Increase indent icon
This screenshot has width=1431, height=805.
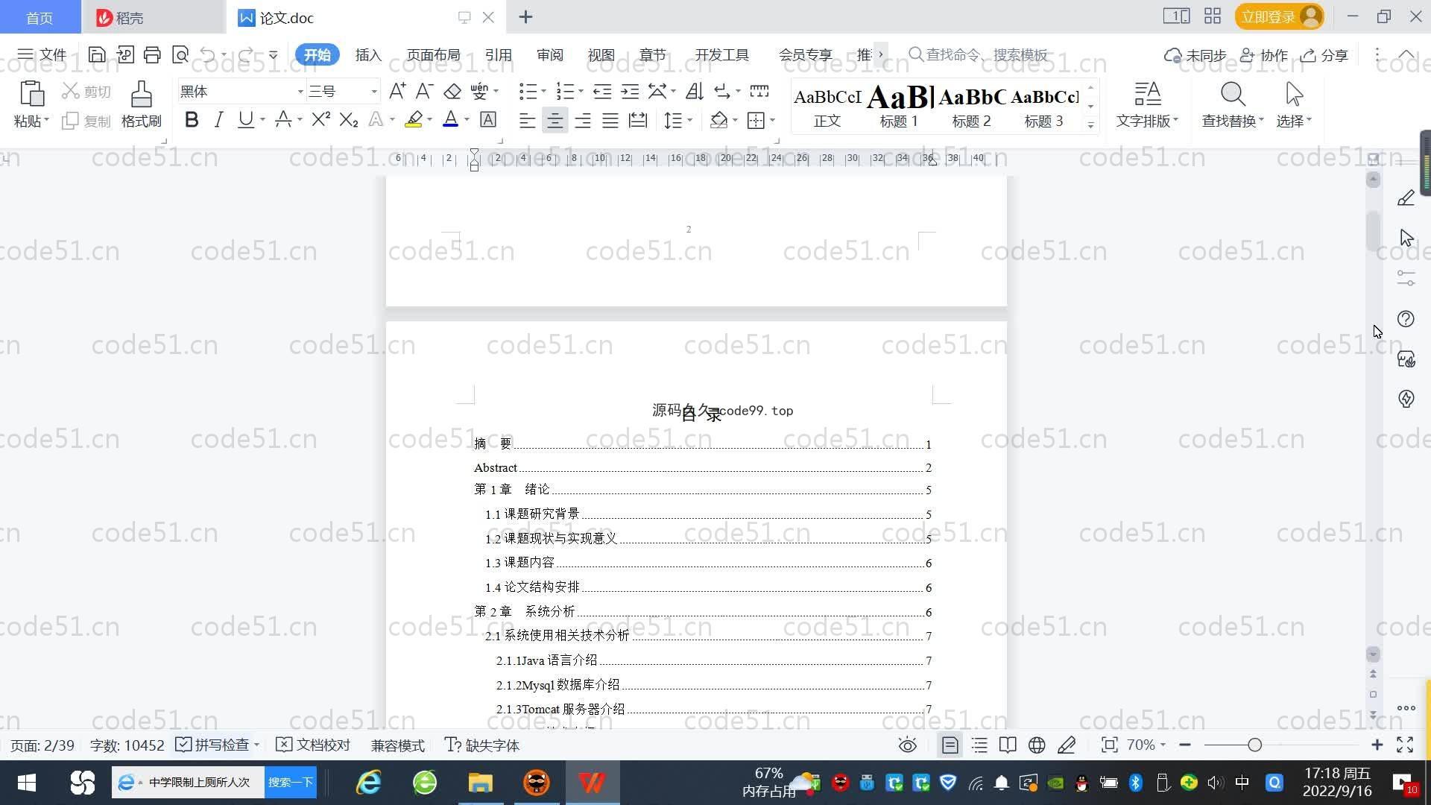tap(630, 92)
